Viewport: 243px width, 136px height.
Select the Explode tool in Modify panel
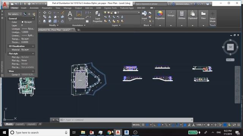coord(62,17)
